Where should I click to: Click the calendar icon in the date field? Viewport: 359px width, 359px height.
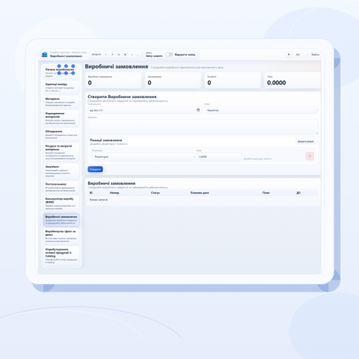point(198,110)
